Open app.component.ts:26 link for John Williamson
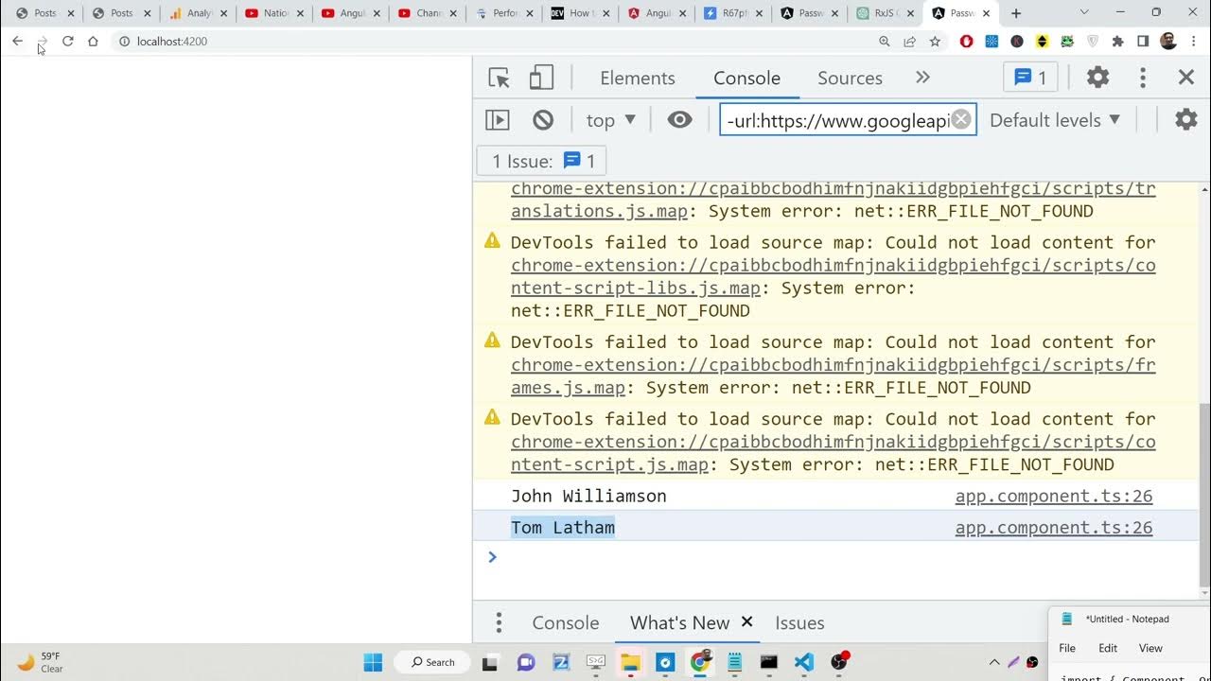 tap(1053, 496)
